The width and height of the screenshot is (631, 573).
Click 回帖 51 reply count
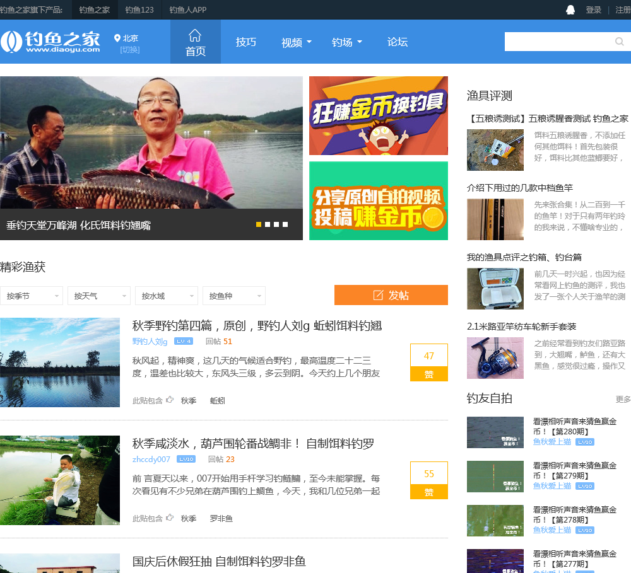click(219, 342)
